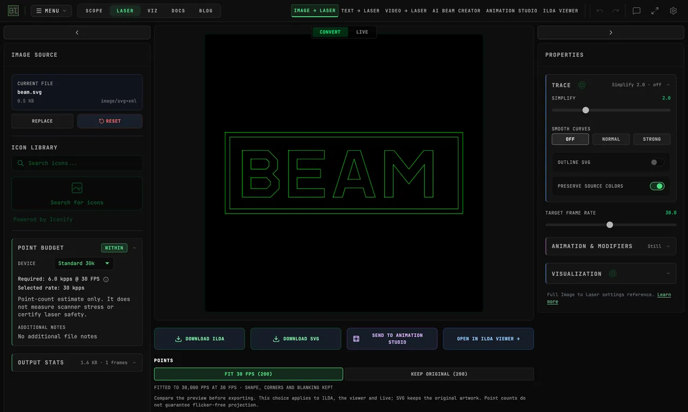Viewport: 688px width, 412px height.
Task: Click the BL logo icon
Action: 13,11
